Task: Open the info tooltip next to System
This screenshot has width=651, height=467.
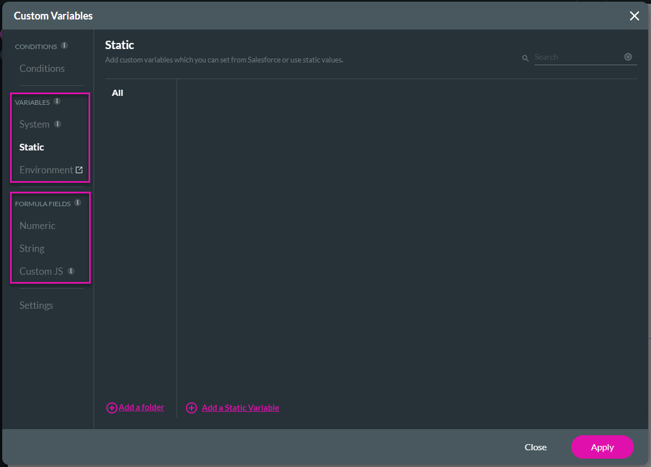Action: (57, 124)
